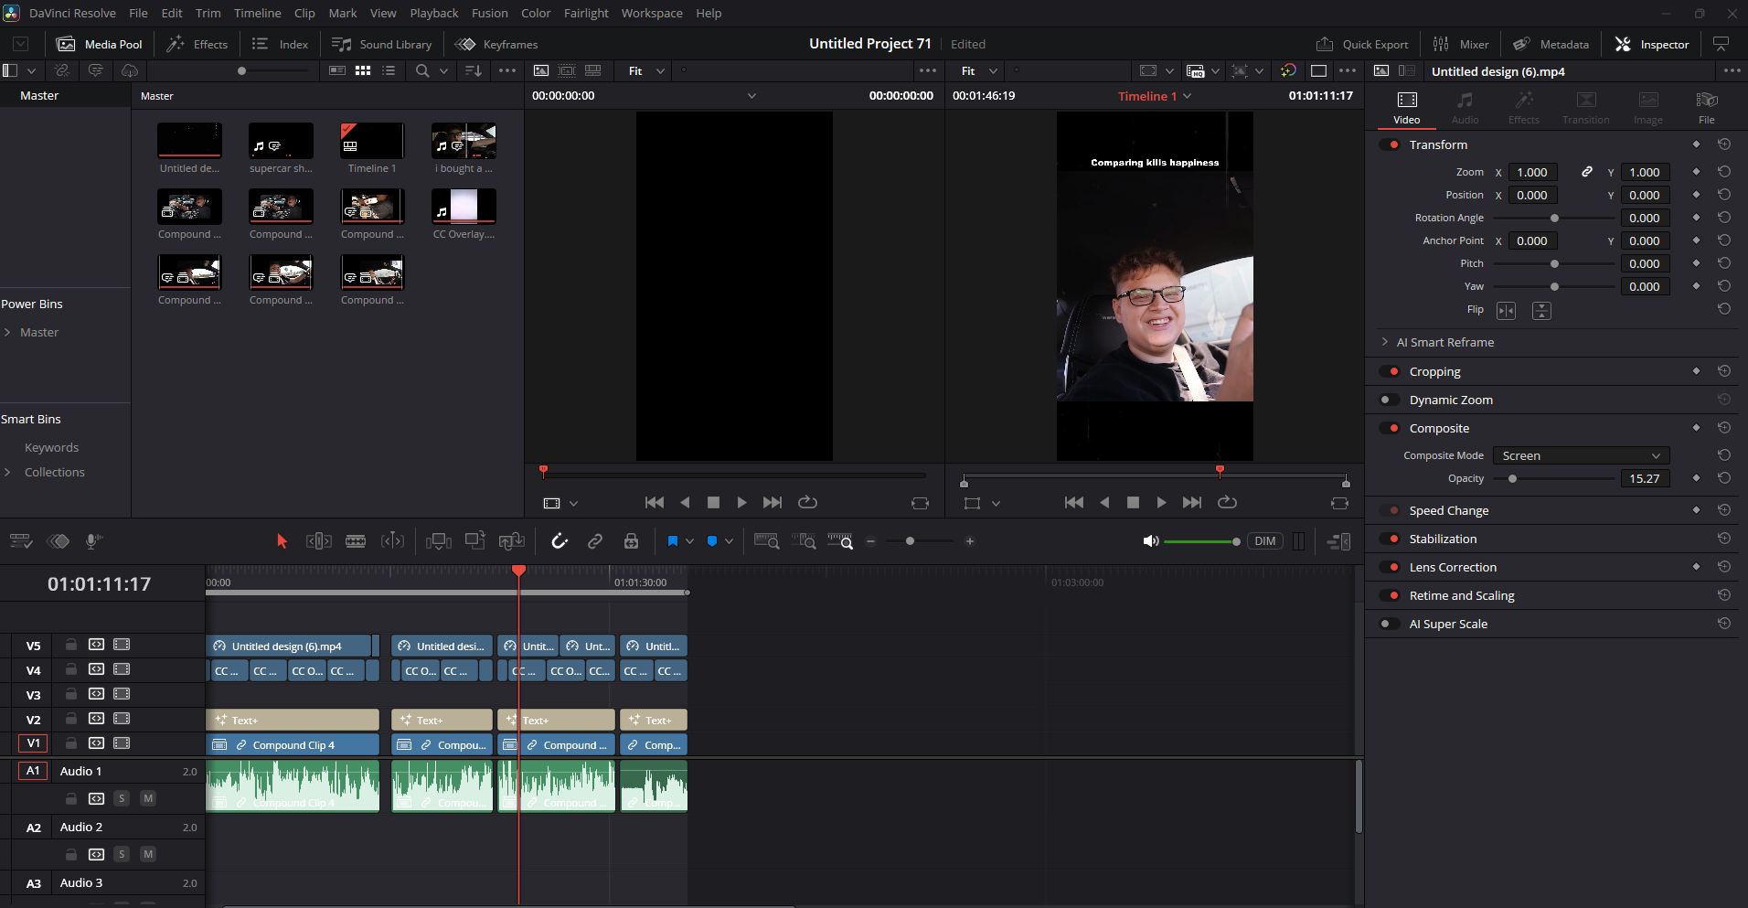
Task: Switch media pool to list view
Action: (389, 70)
